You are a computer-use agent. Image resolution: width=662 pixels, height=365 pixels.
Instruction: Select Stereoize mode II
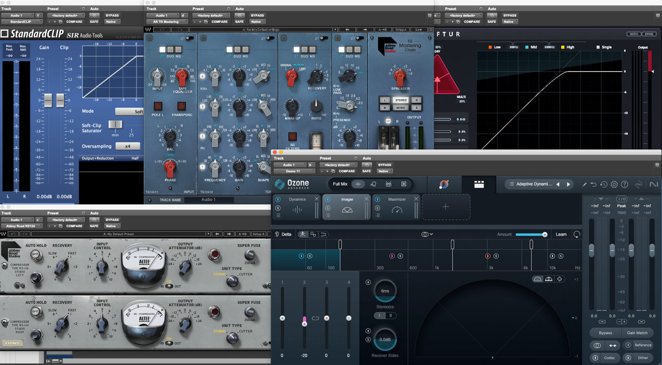pyautogui.click(x=391, y=316)
